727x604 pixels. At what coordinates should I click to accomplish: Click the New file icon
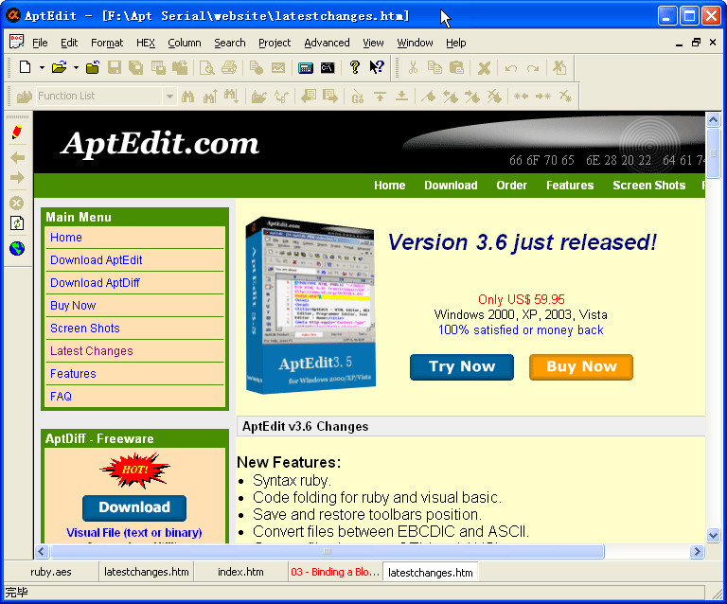(25, 67)
